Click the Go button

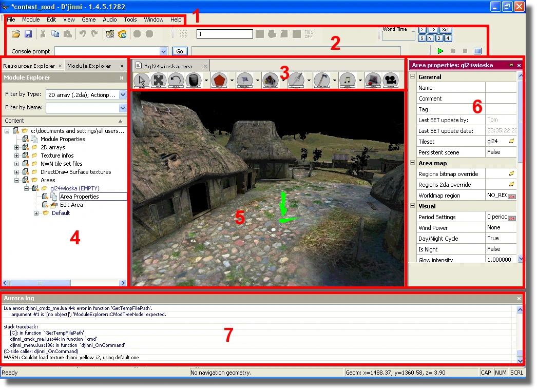click(x=180, y=51)
